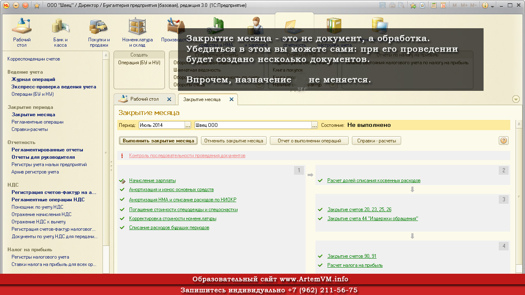Open the Calendar icon in the title bar

[x=443, y=5]
